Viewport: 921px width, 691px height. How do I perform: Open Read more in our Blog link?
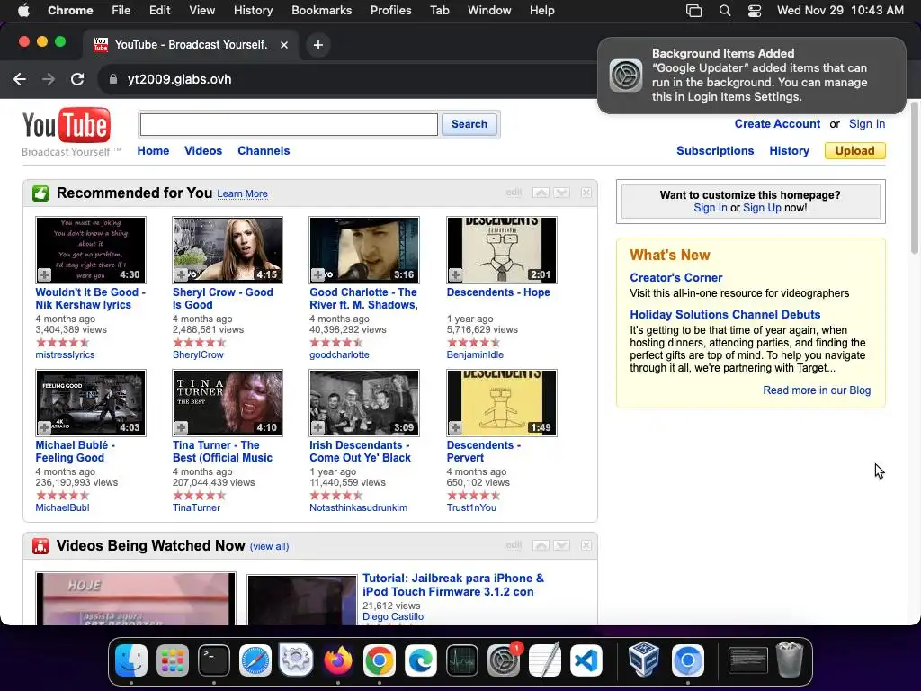[x=817, y=390]
